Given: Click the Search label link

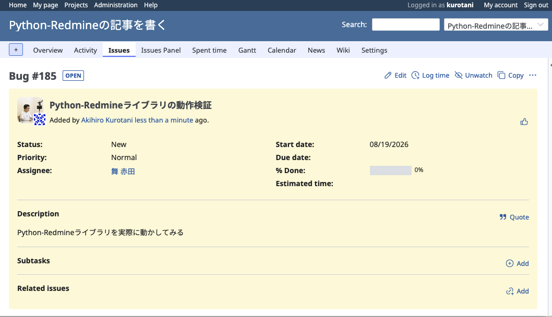Looking at the screenshot, I should [354, 25].
